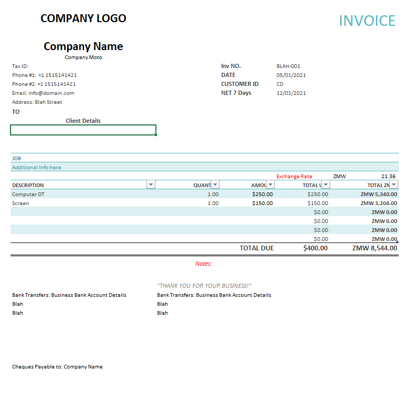Open the Amount column filter dropdown
Image resolution: width=404 pixels, height=398 pixels.
270,185
